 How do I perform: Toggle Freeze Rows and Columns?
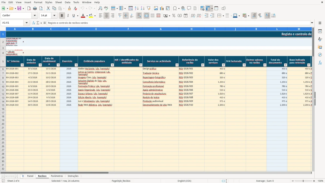pyautogui.click(x=208, y=8)
